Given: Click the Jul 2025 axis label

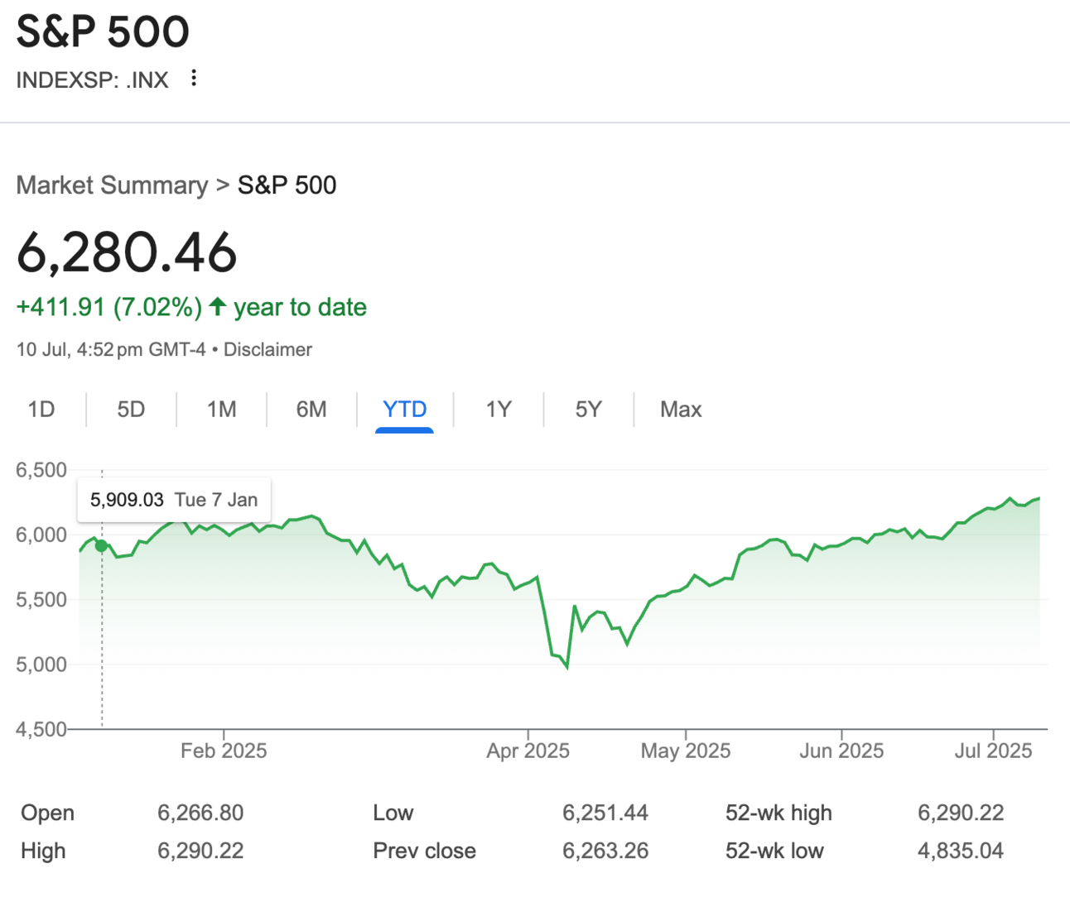Looking at the screenshot, I should [993, 751].
